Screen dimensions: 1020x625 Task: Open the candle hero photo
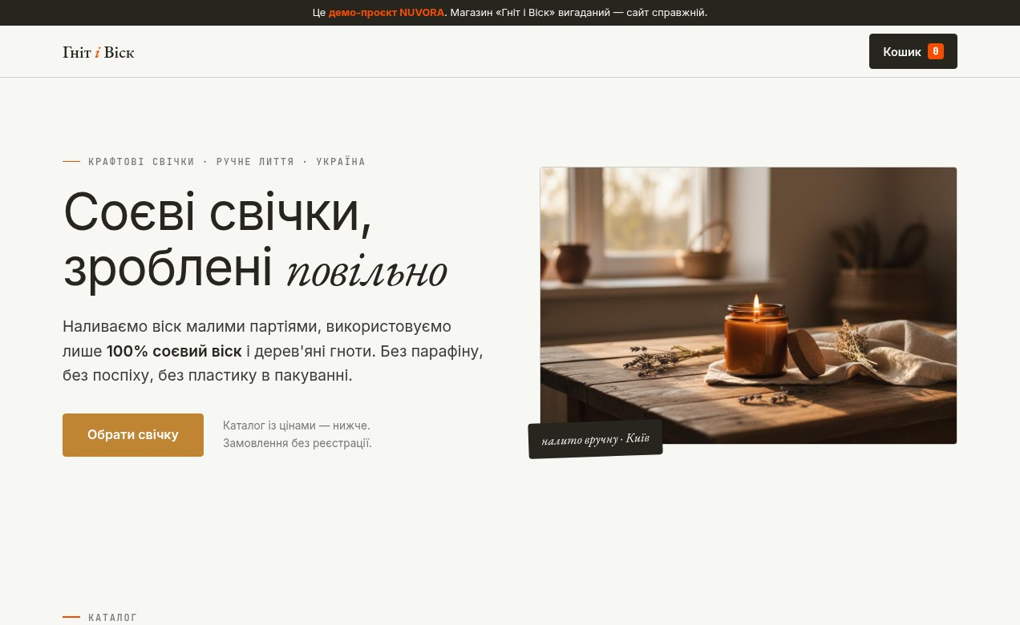coord(748,305)
